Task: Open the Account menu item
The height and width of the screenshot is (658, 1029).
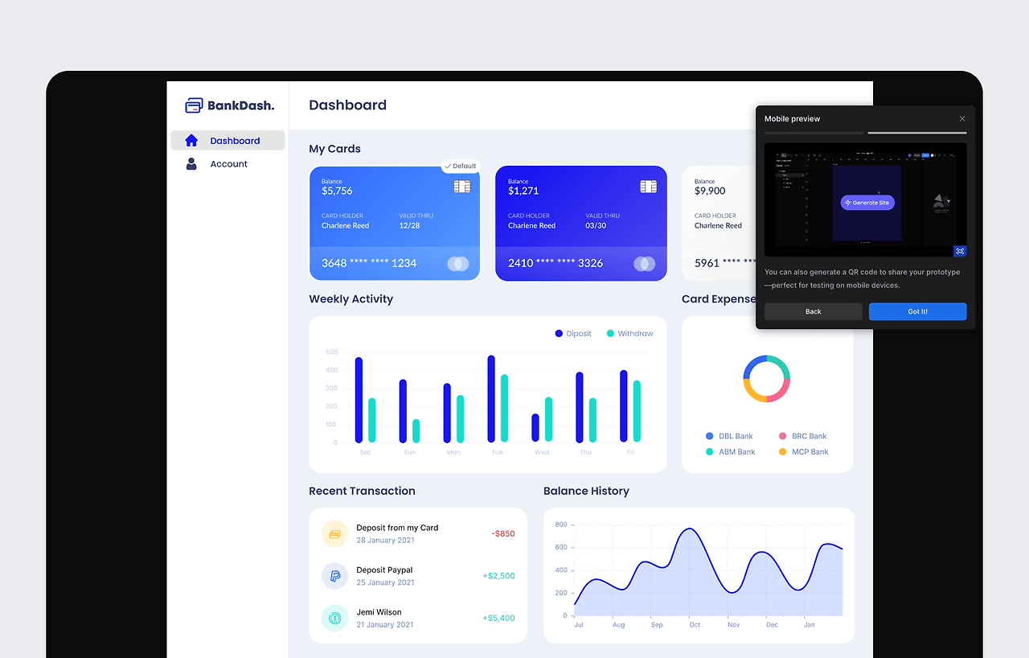Action: 228,164
